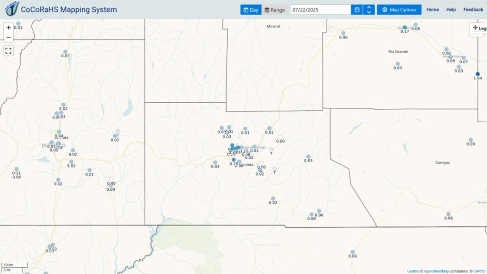Select the 0.18 precipitation marker
Viewport: 487px width, 274px height.
[x=234, y=160]
